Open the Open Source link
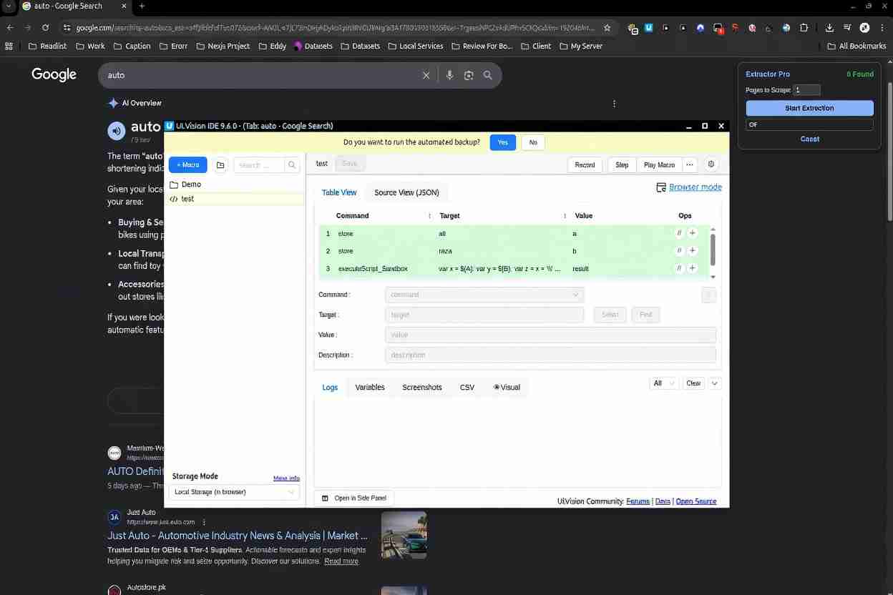Viewport: 893px width, 595px height. [x=696, y=501]
